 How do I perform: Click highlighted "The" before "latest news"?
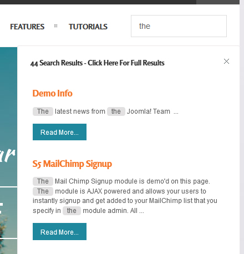point(43,111)
